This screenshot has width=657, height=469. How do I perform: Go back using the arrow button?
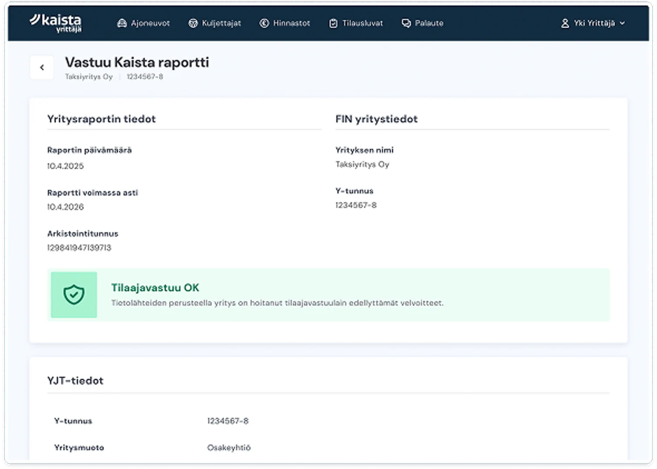point(42,67)
